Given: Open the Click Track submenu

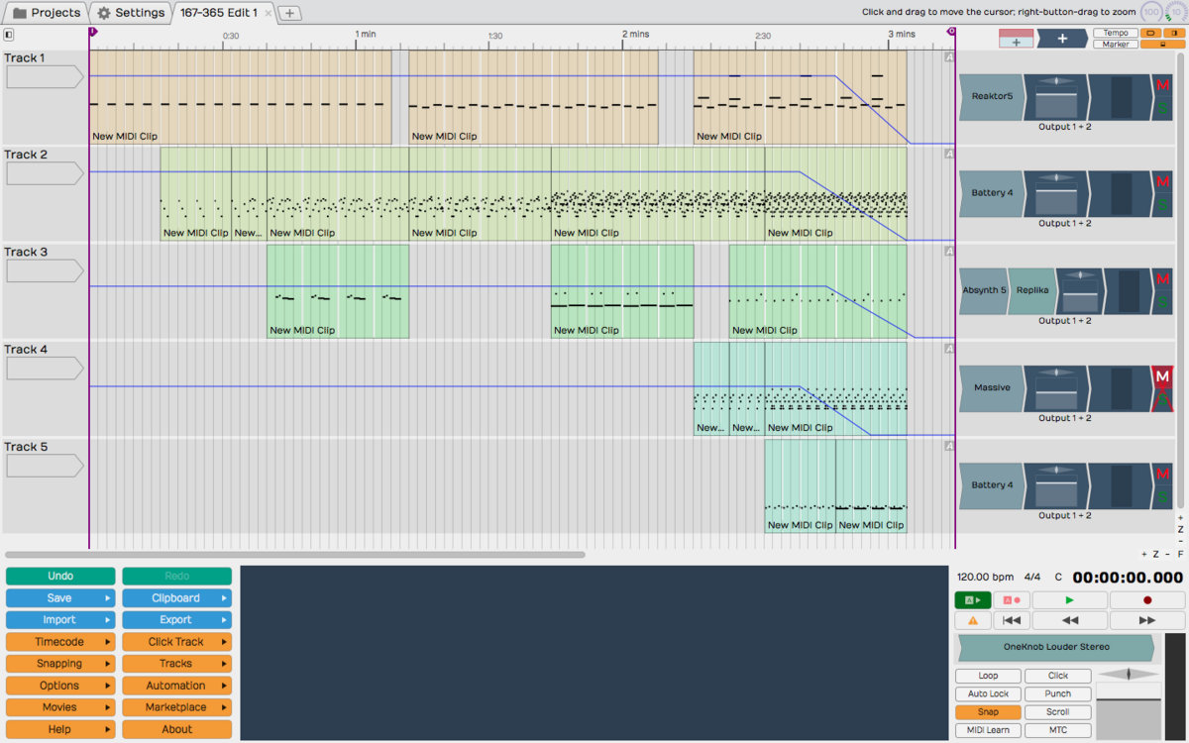Looking at the screenshot, I should (x=176, y=642).
